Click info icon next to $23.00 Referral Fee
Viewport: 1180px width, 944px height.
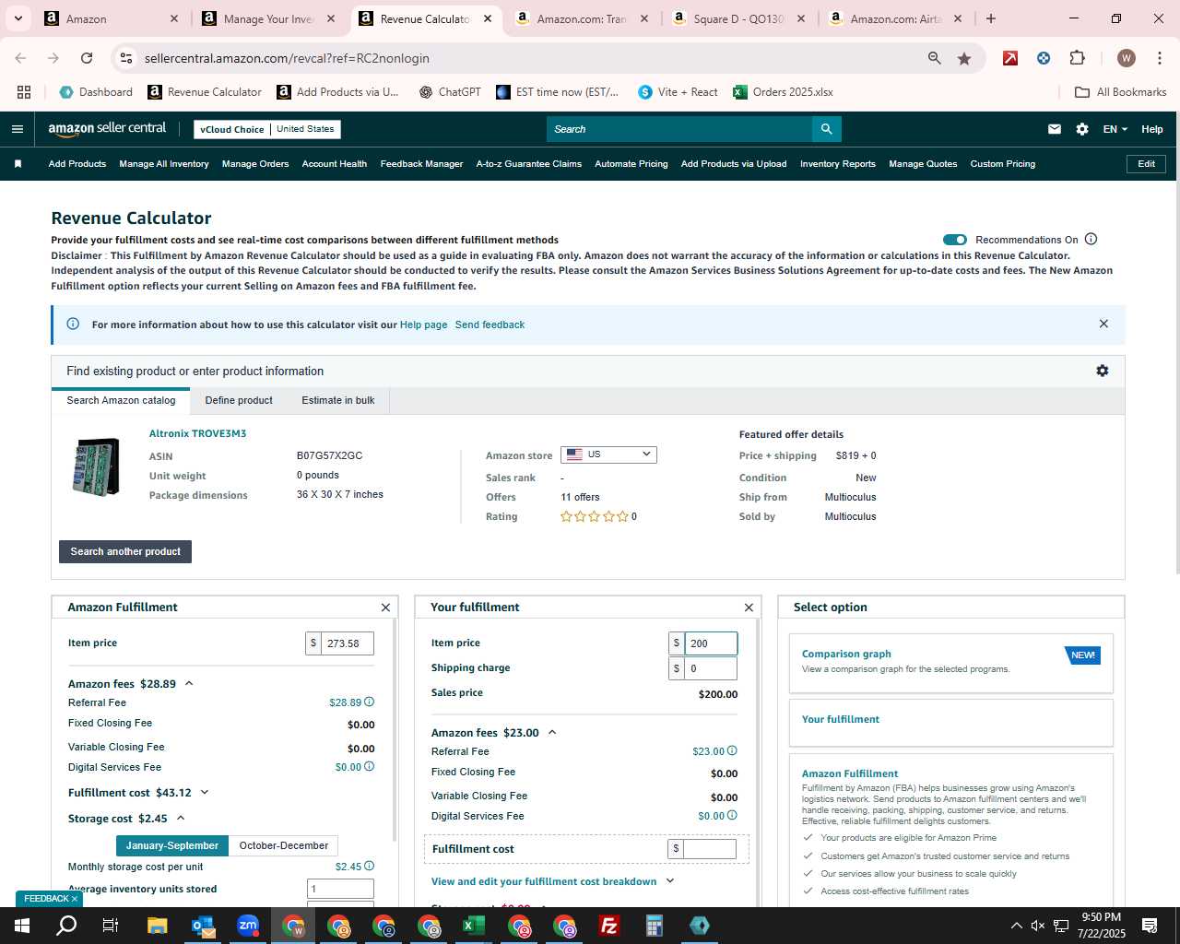point(733,750)
